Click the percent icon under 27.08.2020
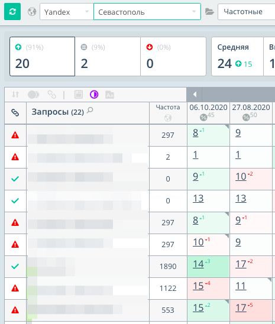This screenshot has height=324, width=275. (x=246, y=118)
